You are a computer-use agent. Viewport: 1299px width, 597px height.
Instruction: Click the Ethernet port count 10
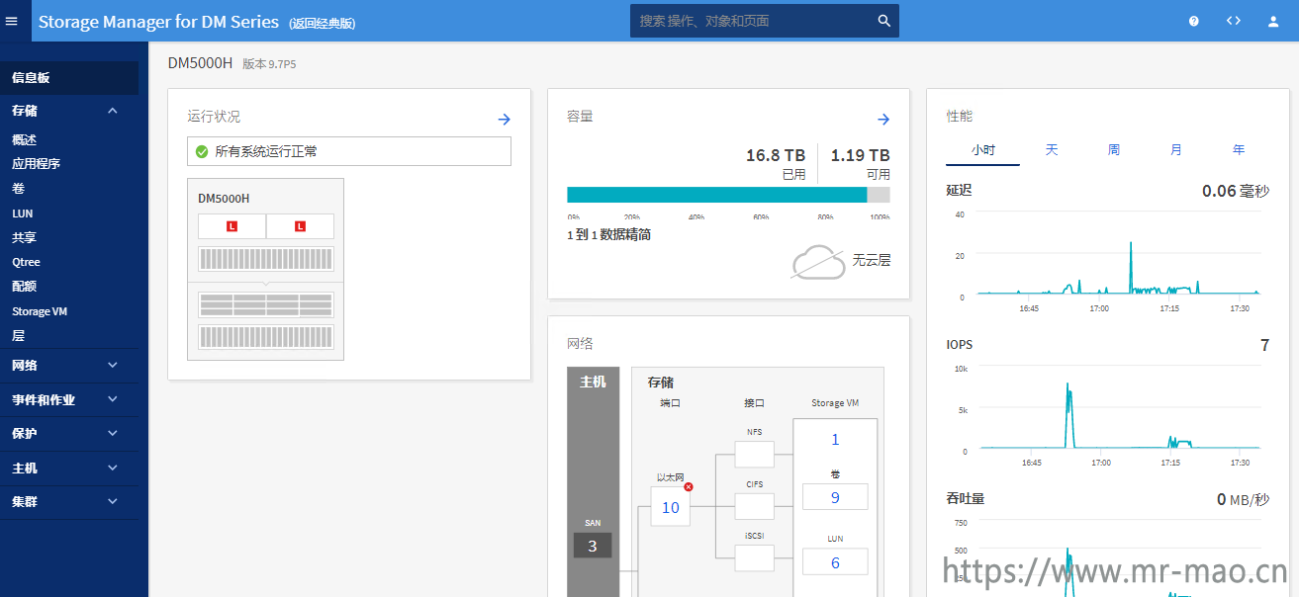(670, 507)
